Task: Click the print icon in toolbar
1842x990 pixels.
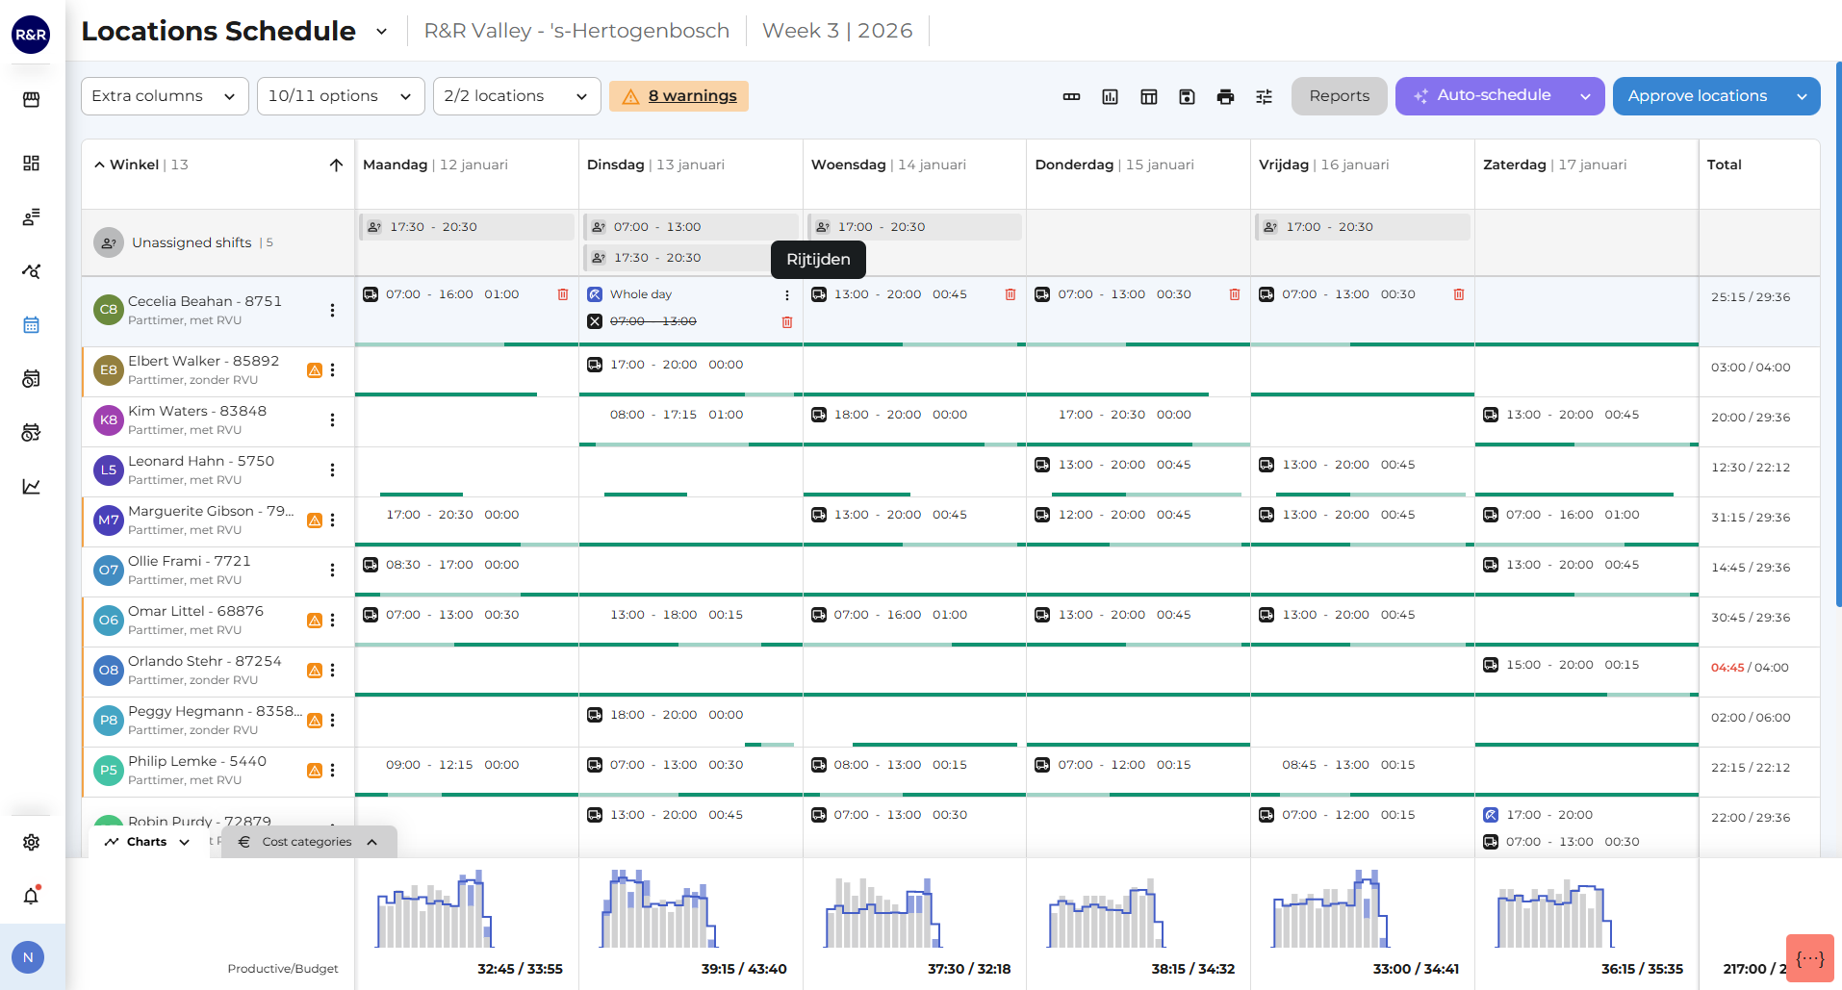Action: coord(1225,96)
